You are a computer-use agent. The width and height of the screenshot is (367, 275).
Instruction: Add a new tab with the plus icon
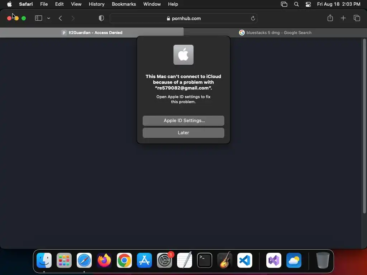343,18
